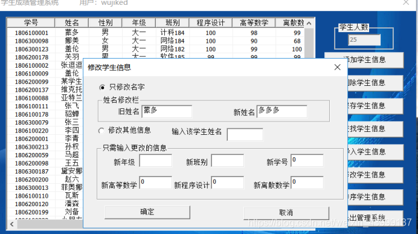
Task: Click the 排序学生信息 button in main window
Action: (376, 197)
